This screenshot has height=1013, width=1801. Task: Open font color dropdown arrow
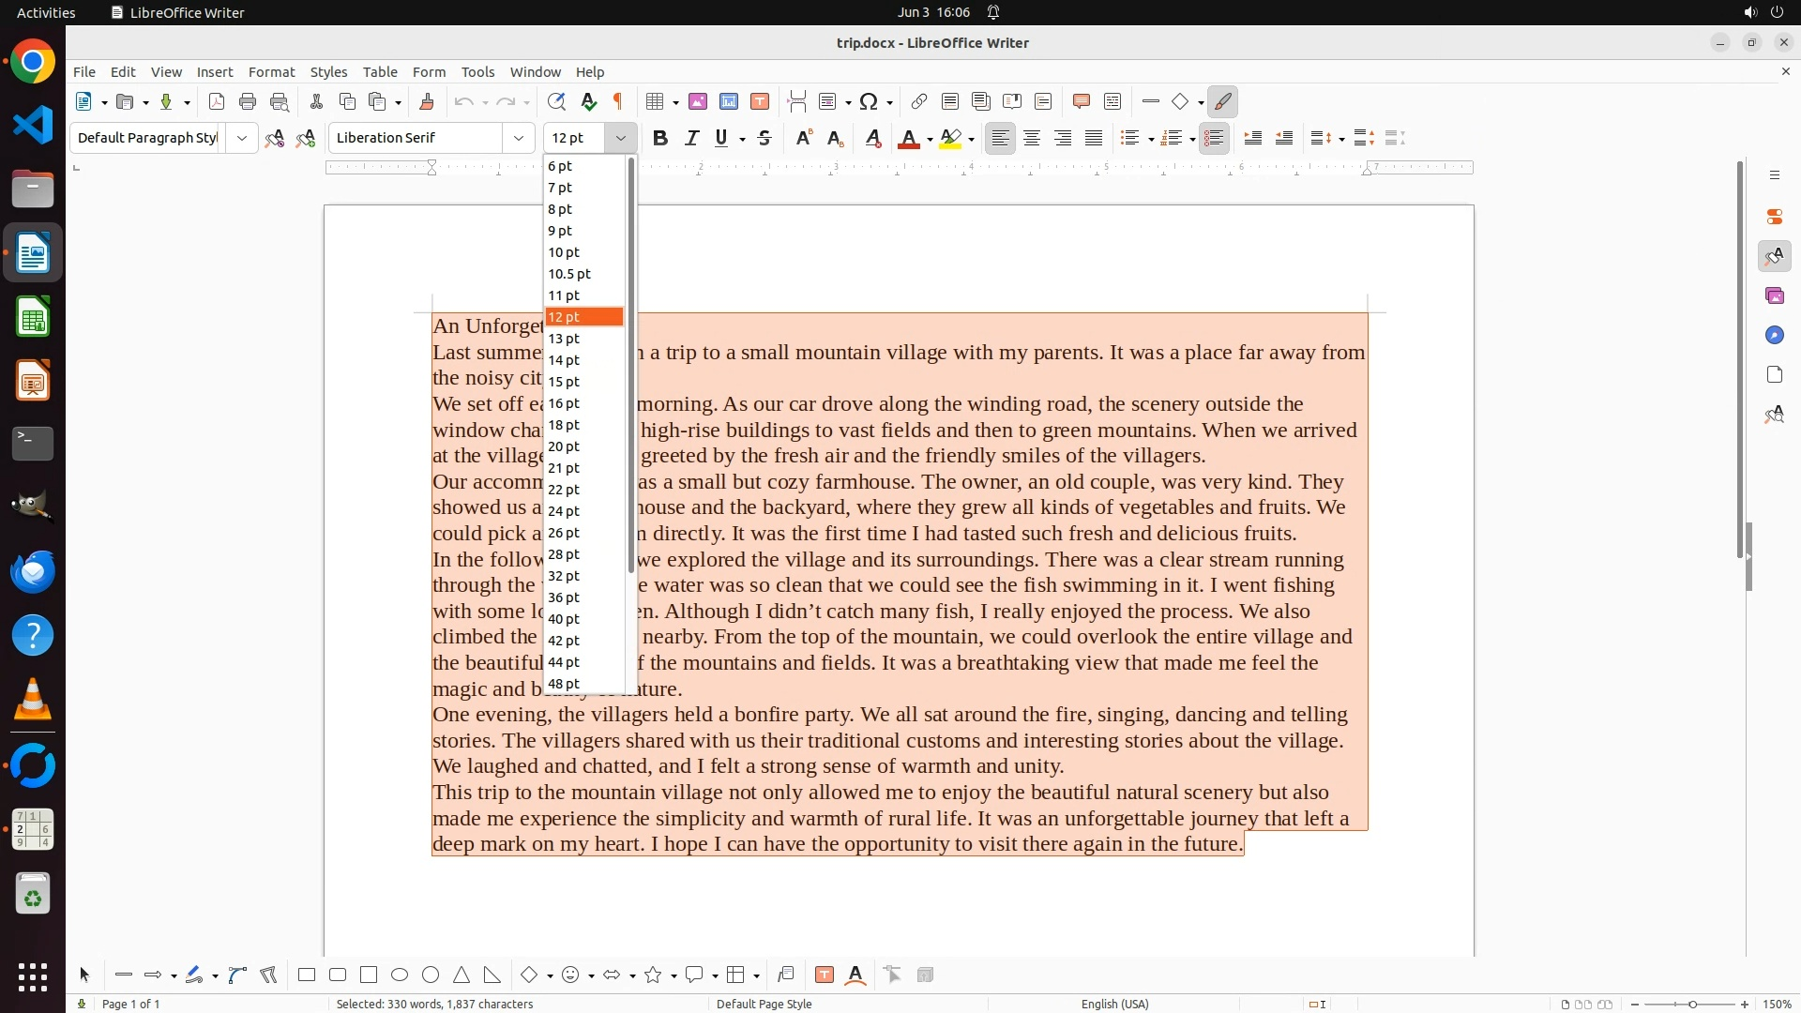coord(930,139)
